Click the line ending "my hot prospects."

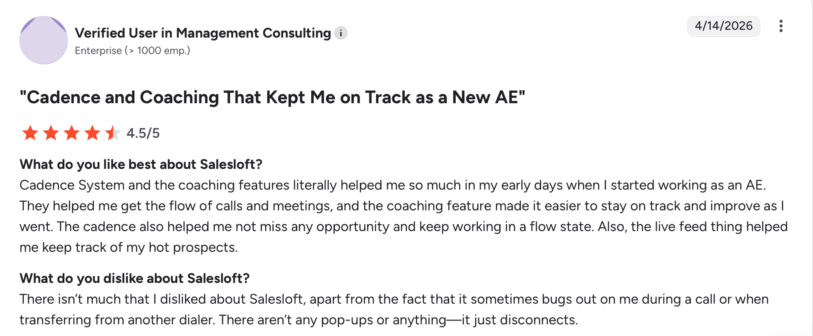click(x=129, y=247)
